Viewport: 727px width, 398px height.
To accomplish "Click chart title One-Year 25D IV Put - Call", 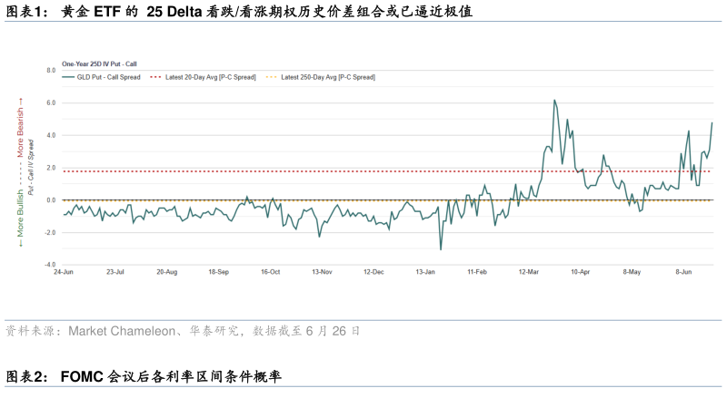I will tap(99, 64).
